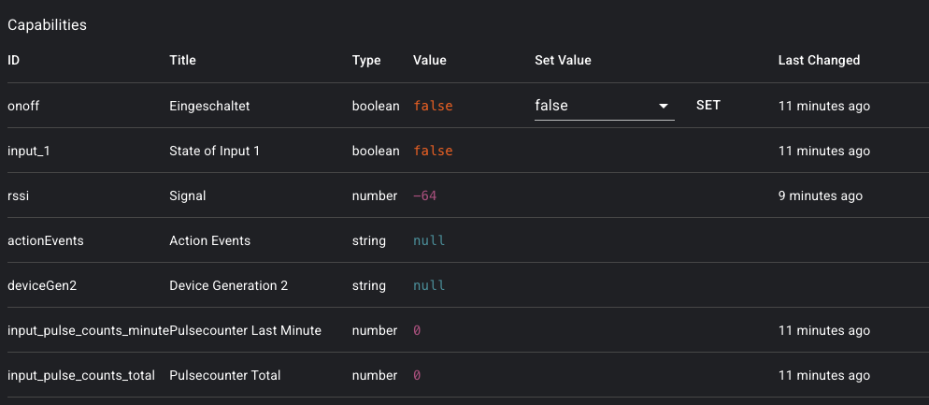Screen dimensions: 929x405
Task: Click the SET button in the onoff row
Action: pyautogui.click(x=708, y=106)
